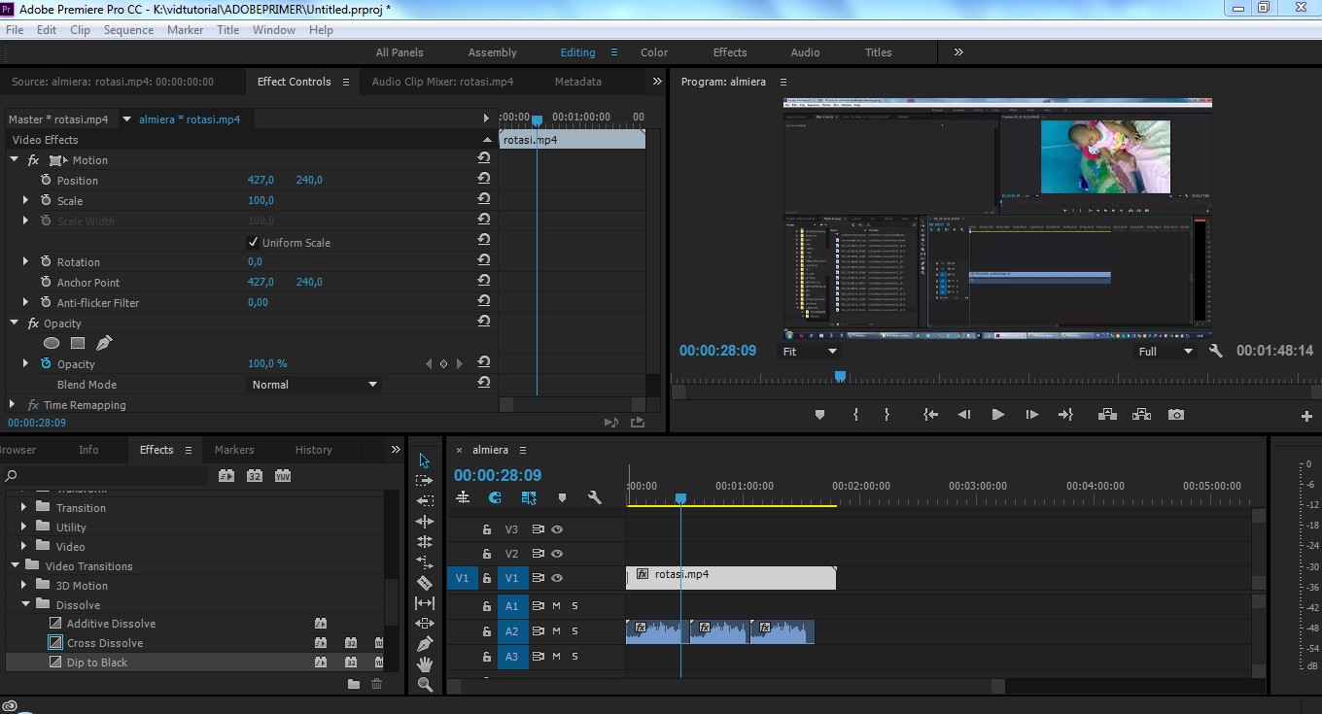Click Mark Out bracket button
1322x714 pixels.
[887, 415]
